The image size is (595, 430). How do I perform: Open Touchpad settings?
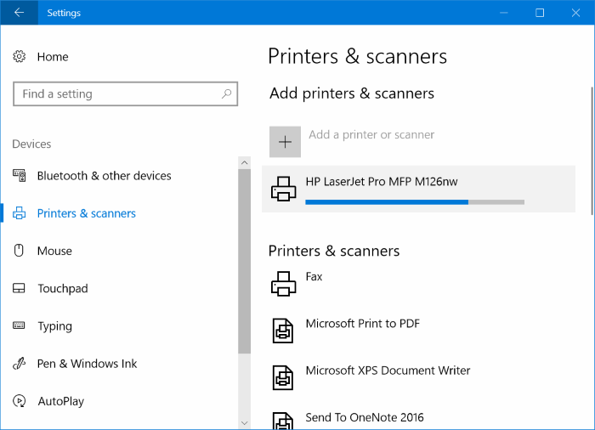63,288
